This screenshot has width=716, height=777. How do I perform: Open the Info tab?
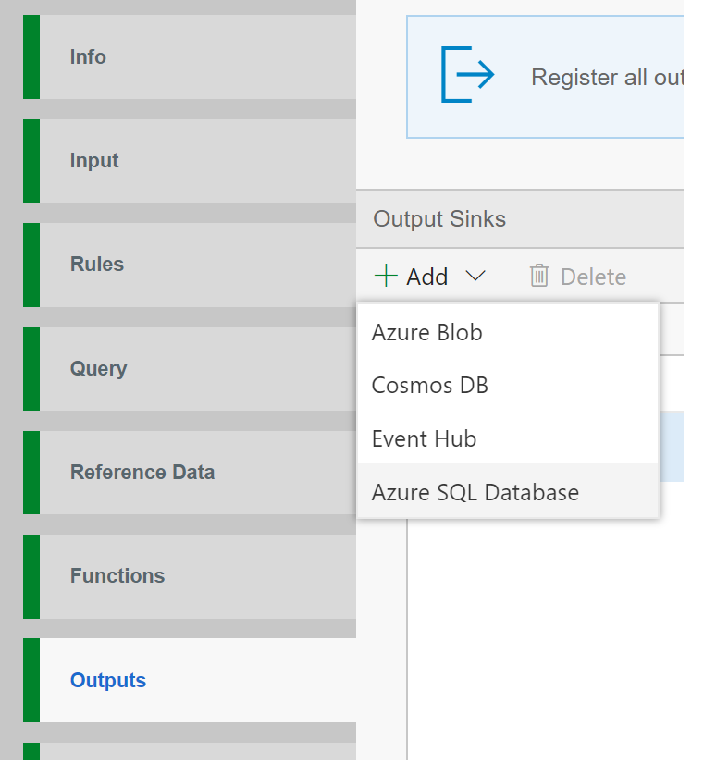click(x=88, y=57)
